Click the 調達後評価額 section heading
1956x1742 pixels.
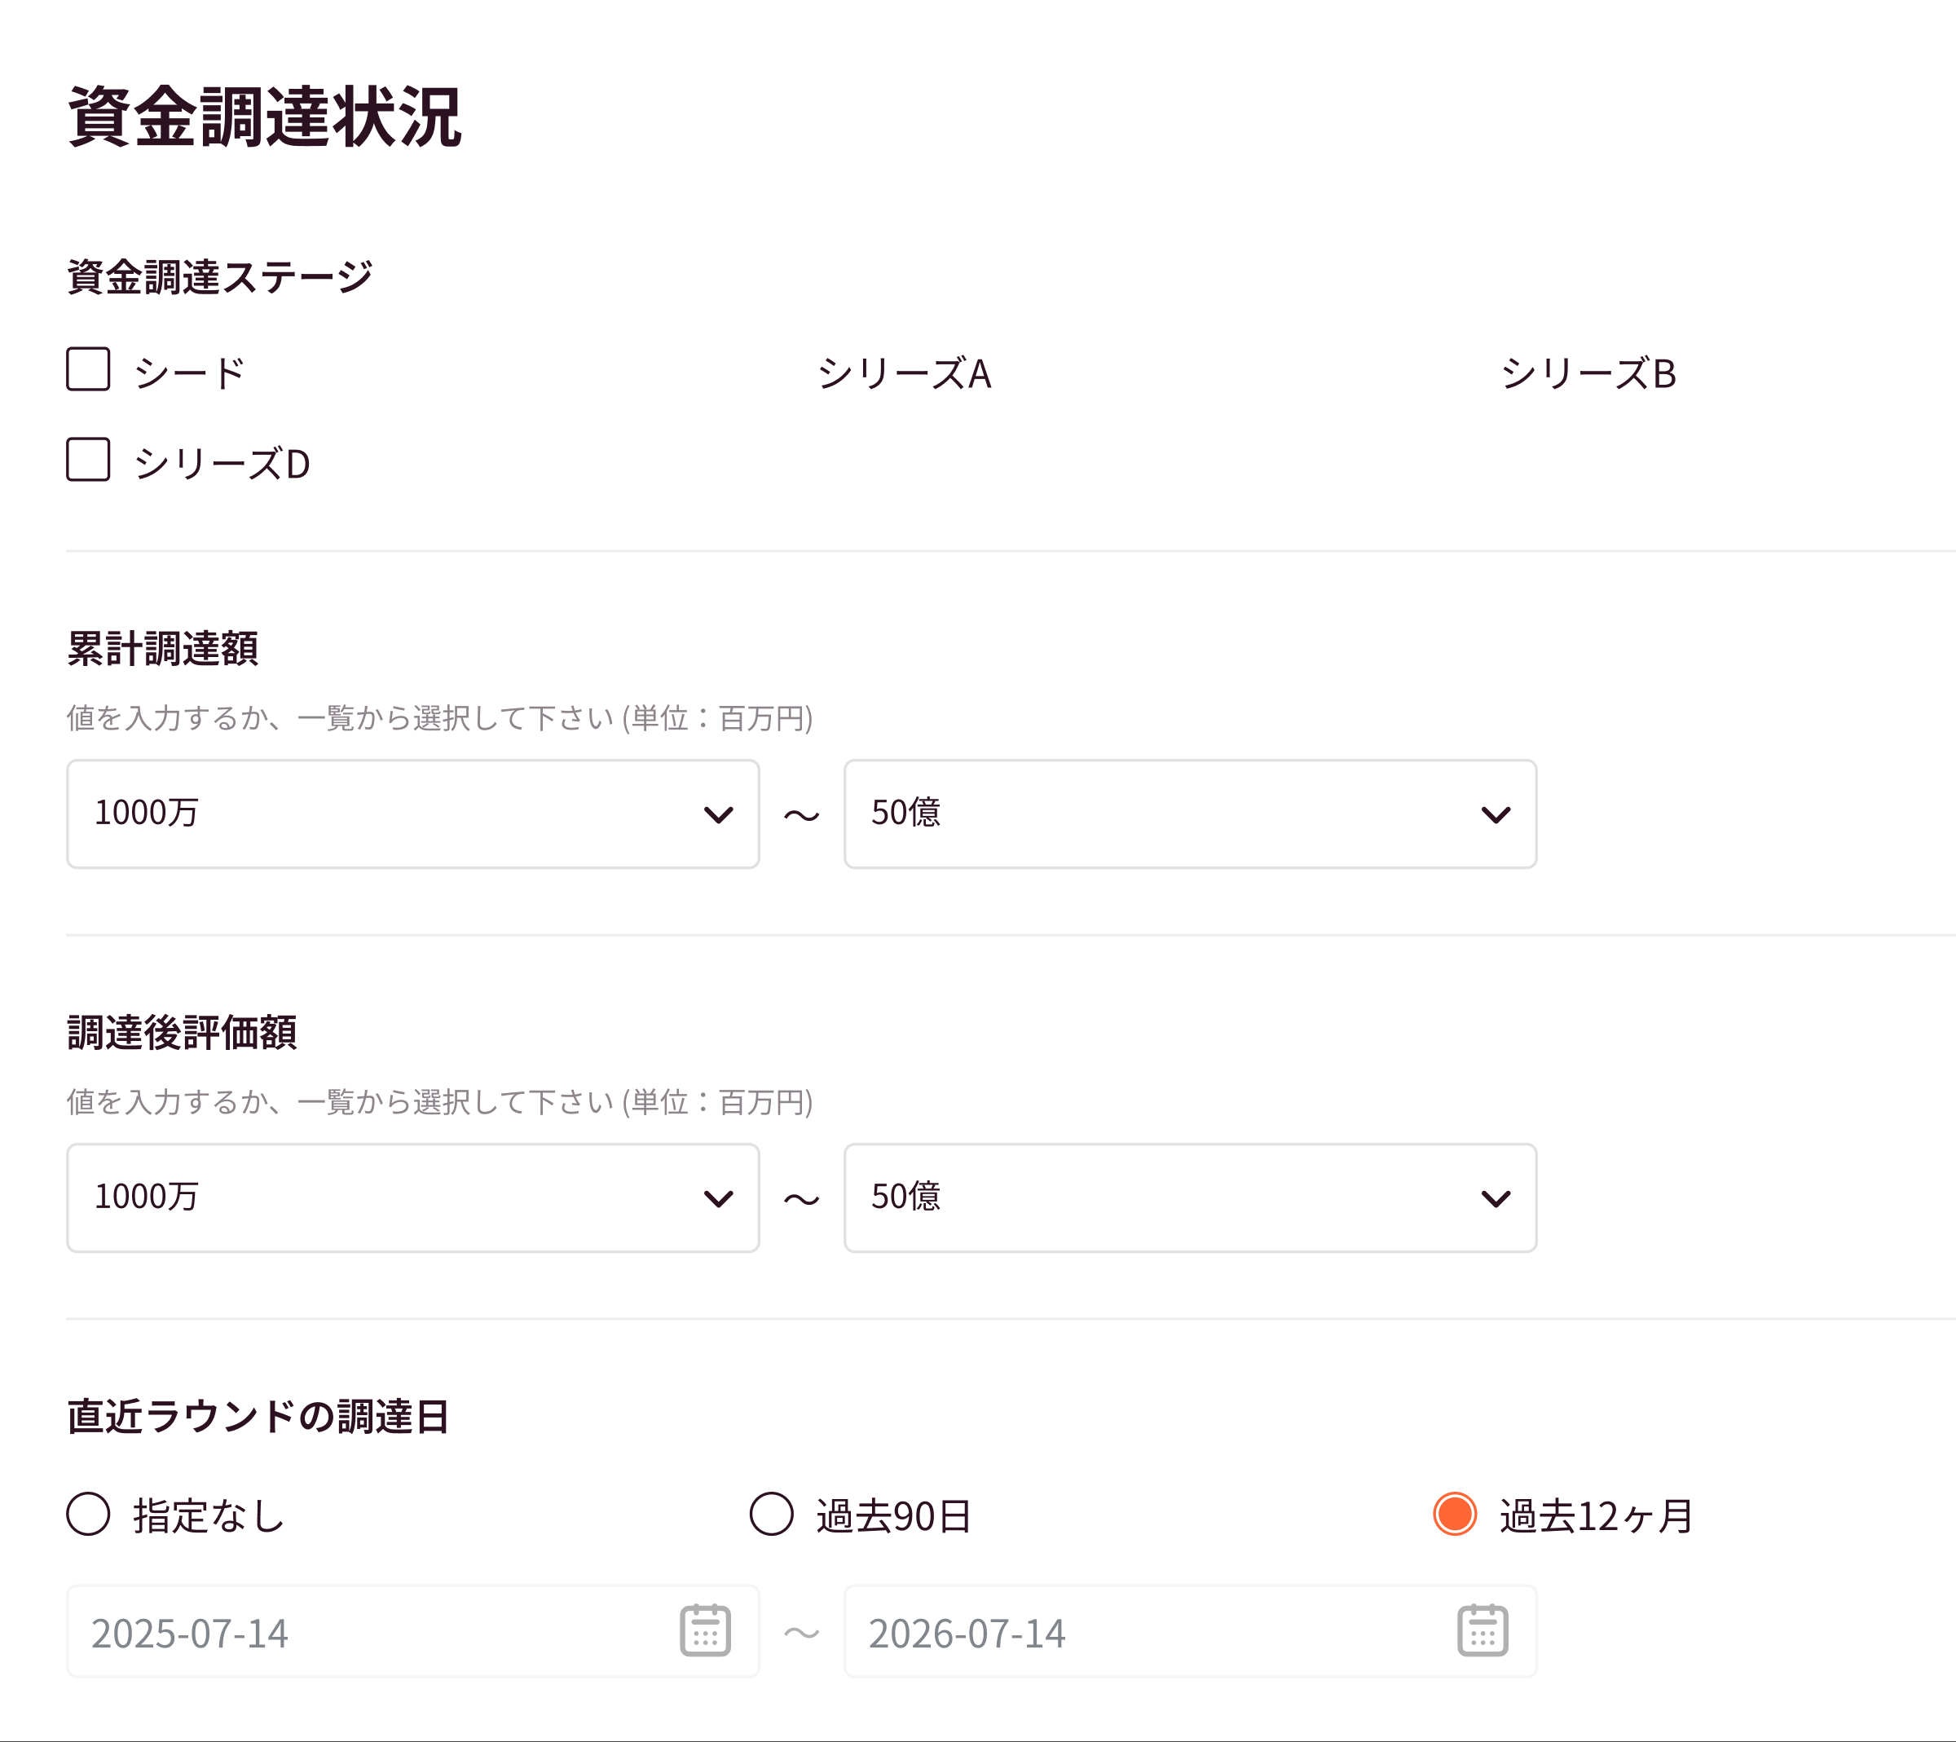coord(182,1033)
